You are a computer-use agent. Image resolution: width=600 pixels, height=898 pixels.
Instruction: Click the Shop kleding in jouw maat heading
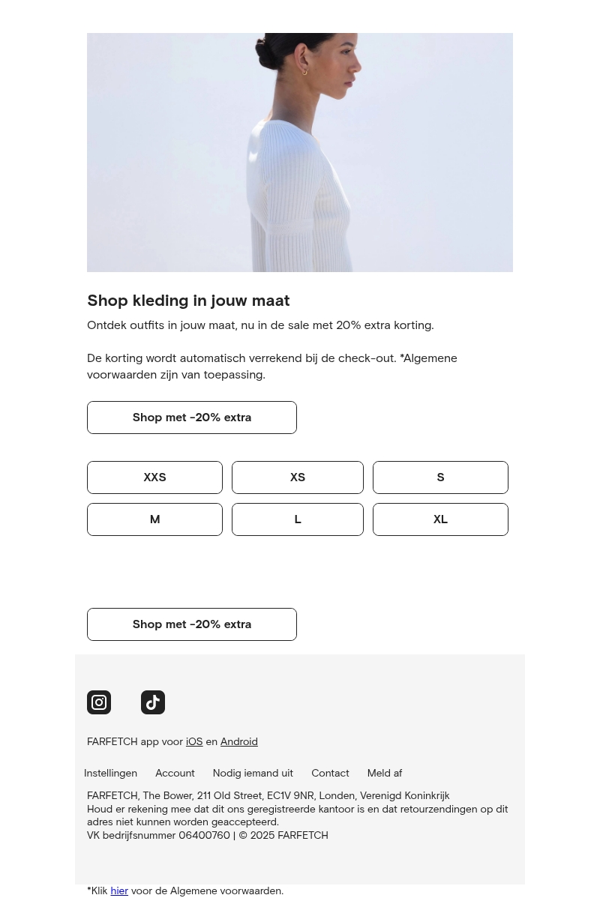click(x=188, y=301)
